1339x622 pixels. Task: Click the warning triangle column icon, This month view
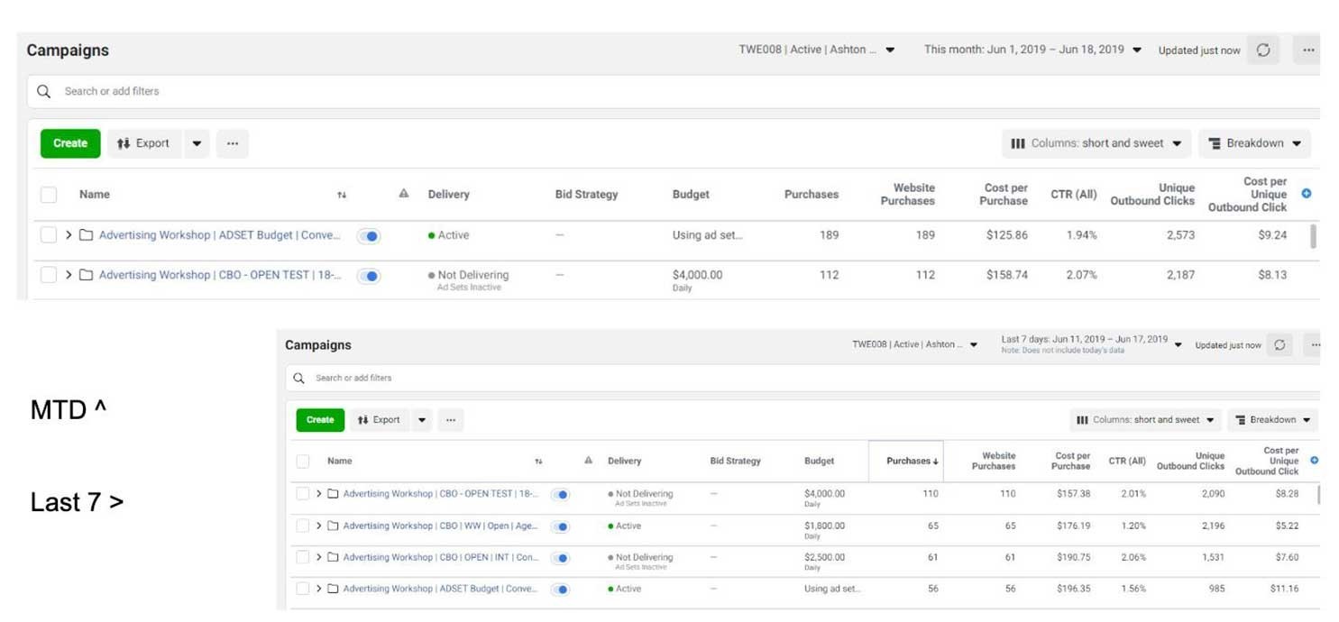click(x=404, y=194)
